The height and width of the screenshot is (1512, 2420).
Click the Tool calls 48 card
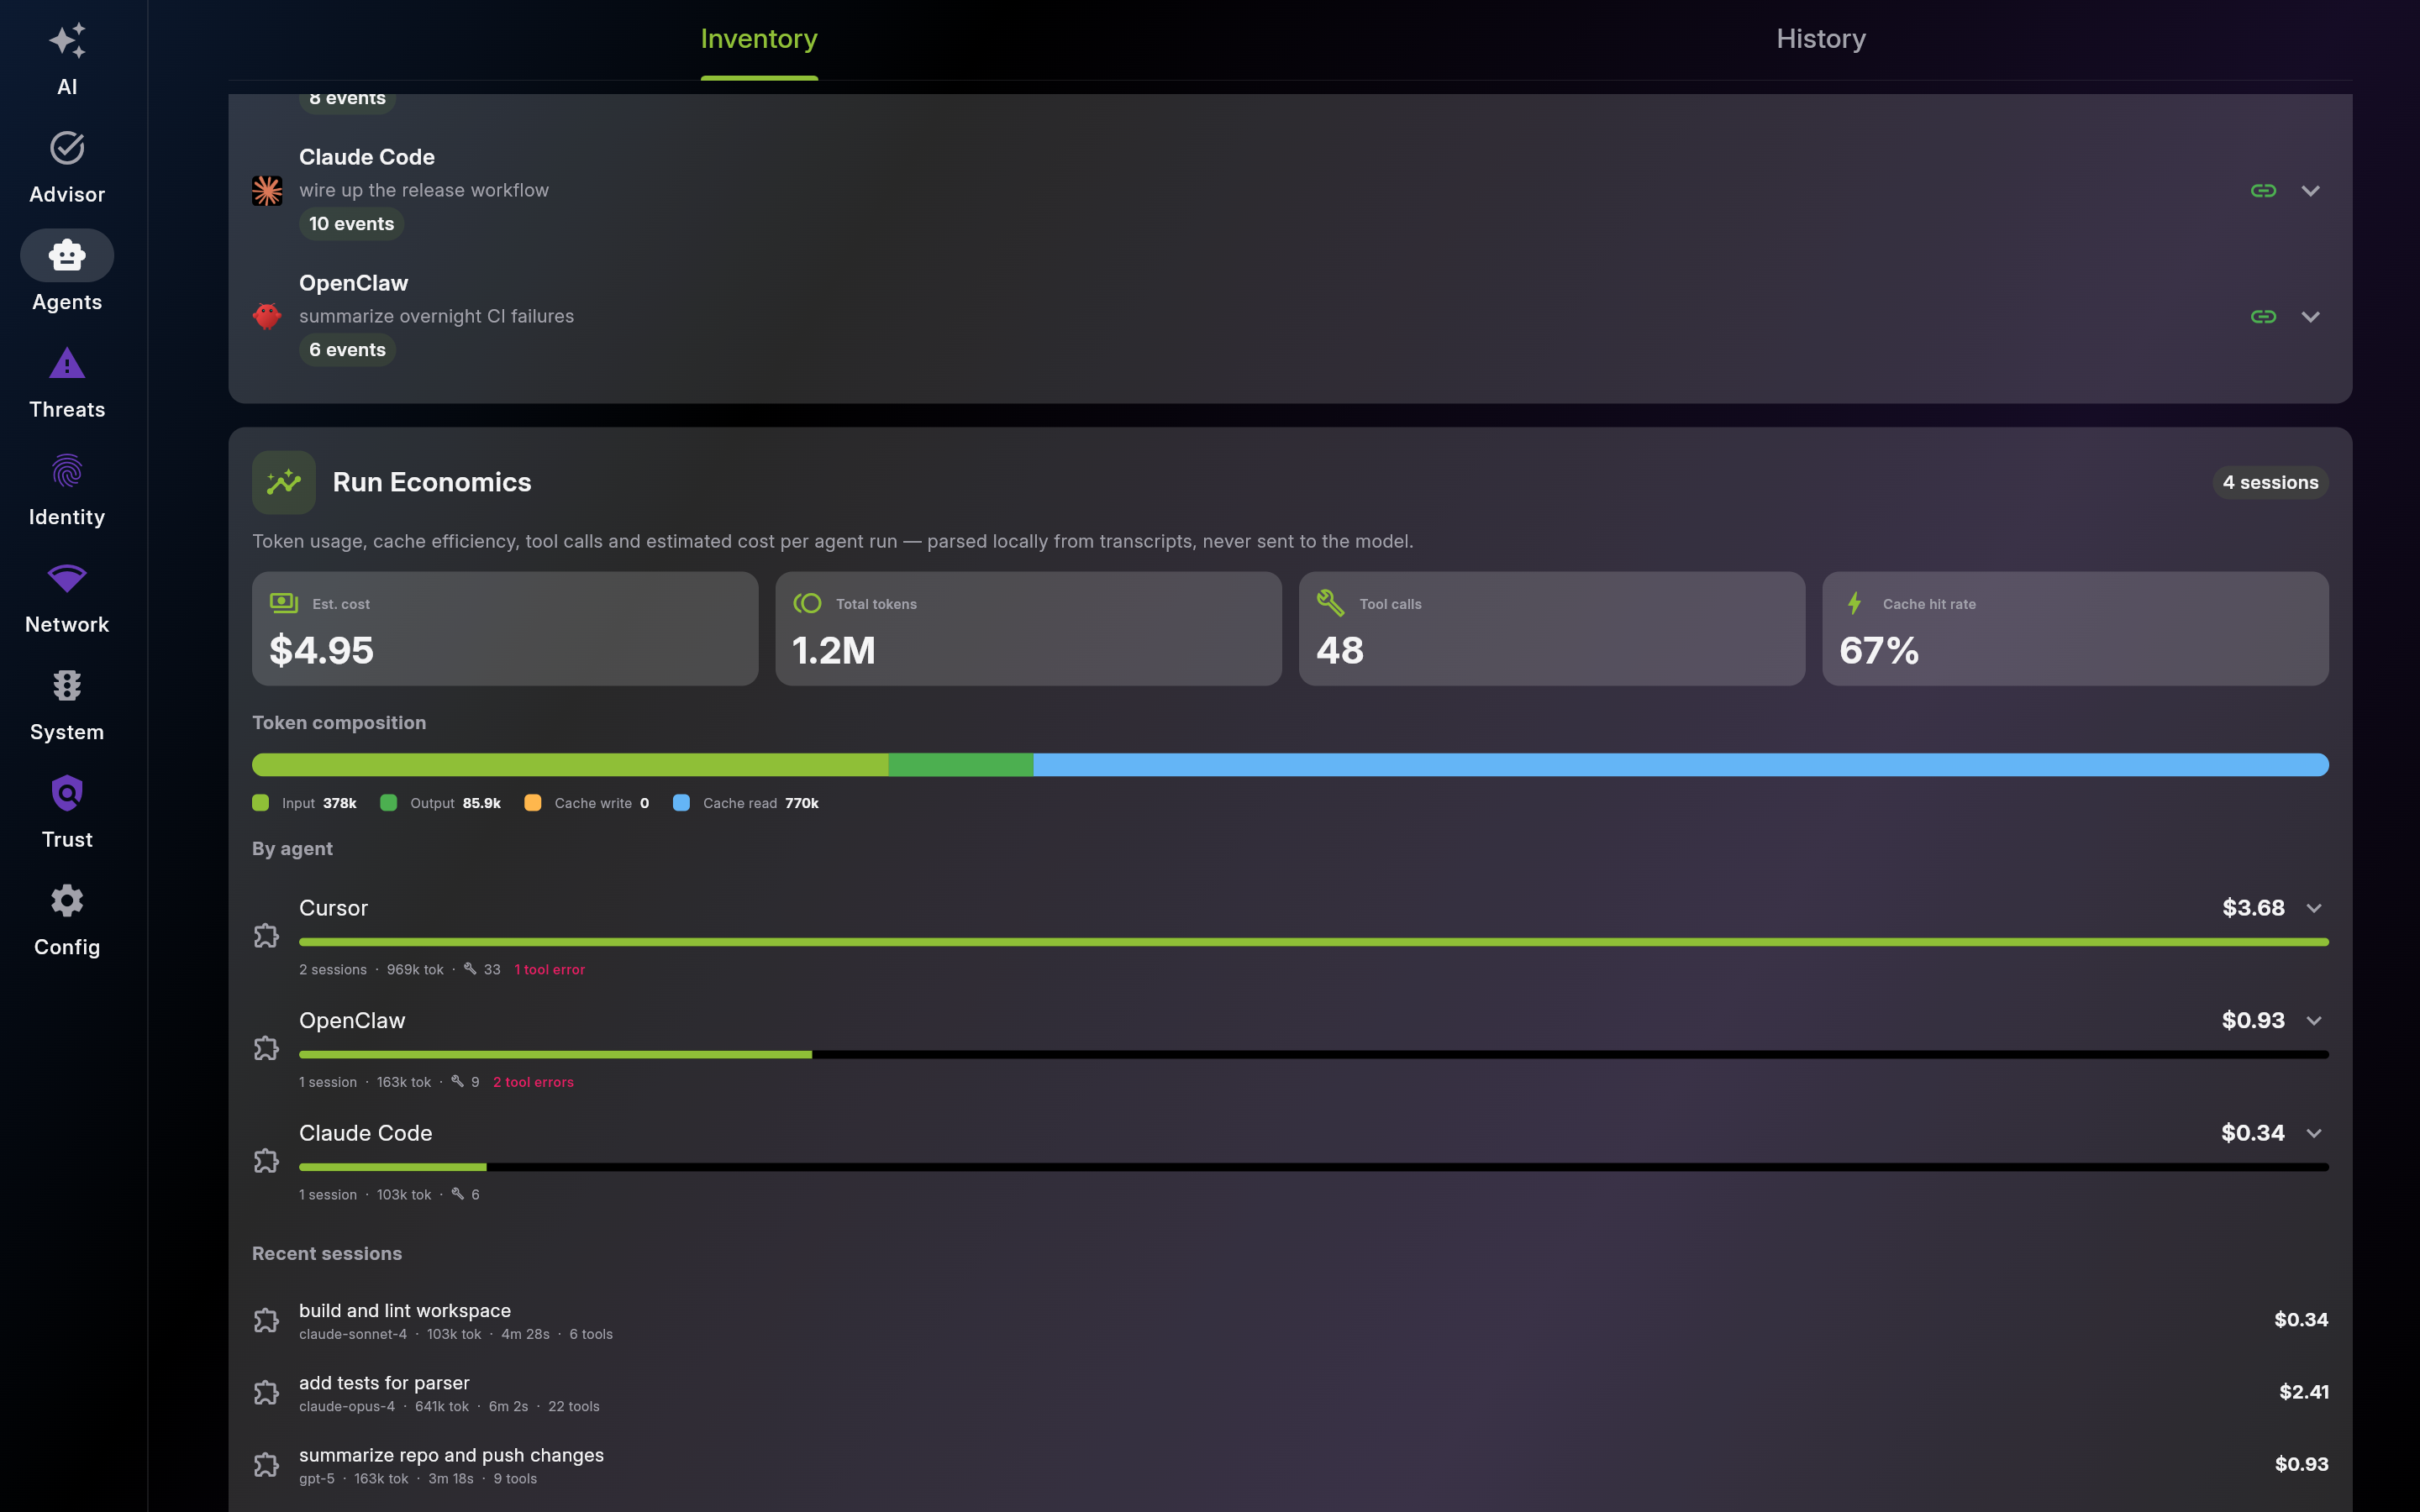(1552, 629)
